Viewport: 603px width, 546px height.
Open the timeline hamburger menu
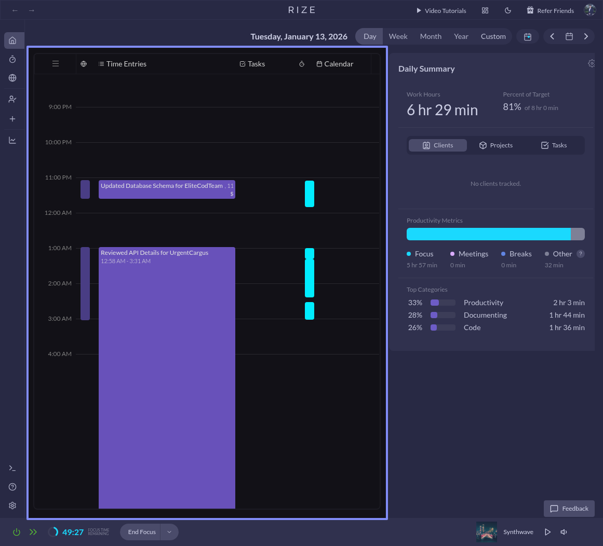tap(56, 64)
